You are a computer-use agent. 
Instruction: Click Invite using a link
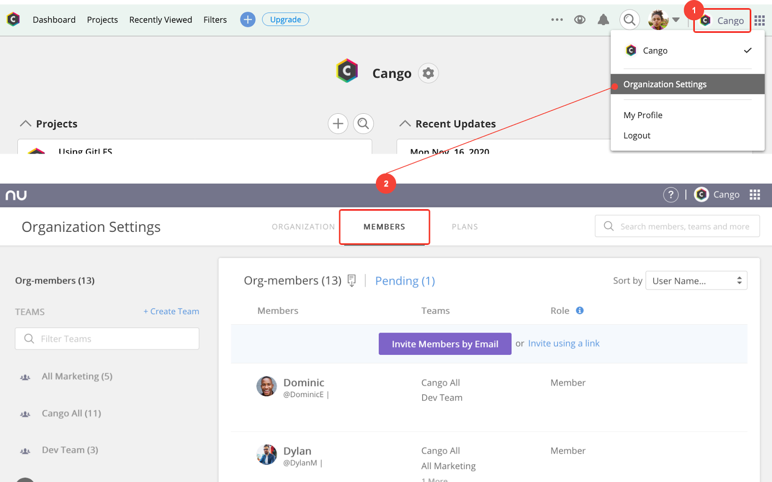tap(564, 343)
